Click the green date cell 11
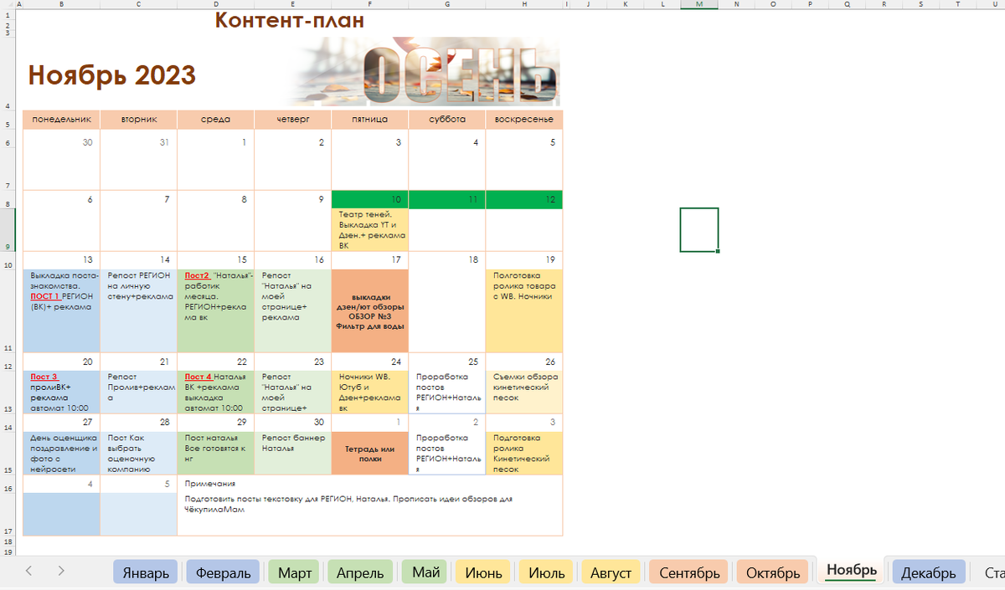The image size is (1005, 590). (447, 200)
